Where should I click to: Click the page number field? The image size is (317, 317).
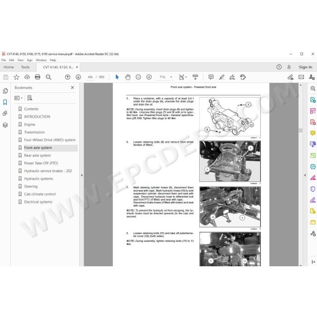(90, 77)
